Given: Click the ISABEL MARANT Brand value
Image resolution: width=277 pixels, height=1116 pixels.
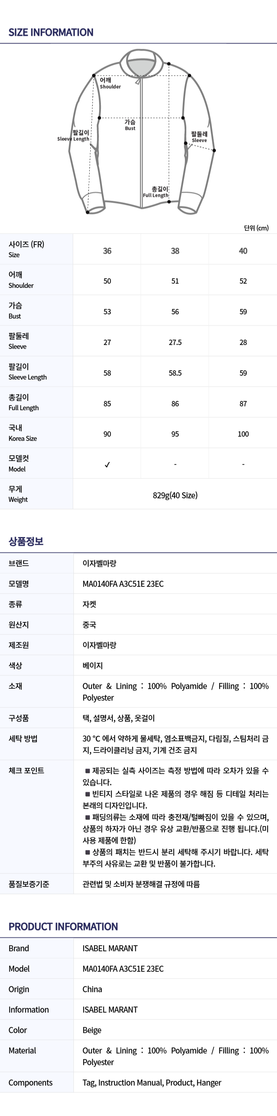Looking at the screenshot, I should tap(110, 948).
